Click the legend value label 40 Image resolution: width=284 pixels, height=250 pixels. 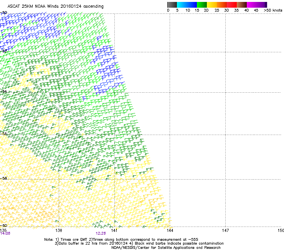click(246, 10)
